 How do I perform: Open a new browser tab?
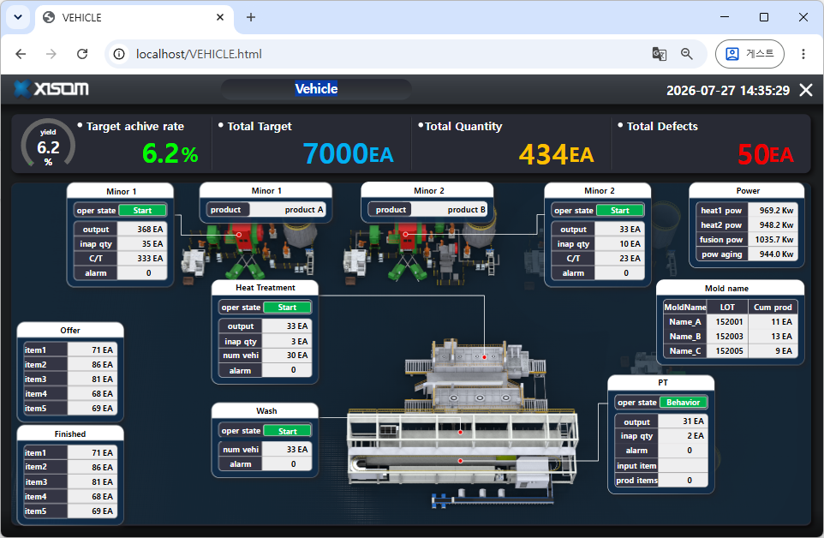point(251,17)
